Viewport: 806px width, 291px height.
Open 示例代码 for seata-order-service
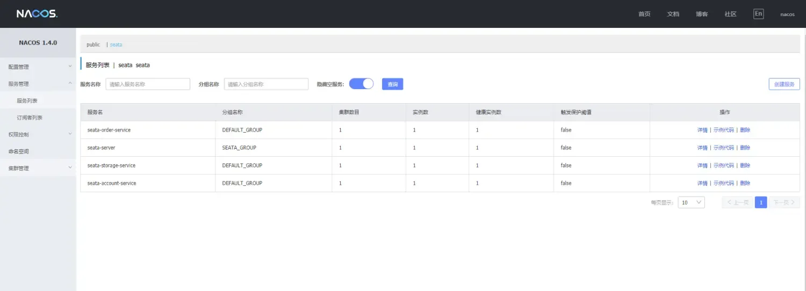pyautogui.click(x=723, y=130)
